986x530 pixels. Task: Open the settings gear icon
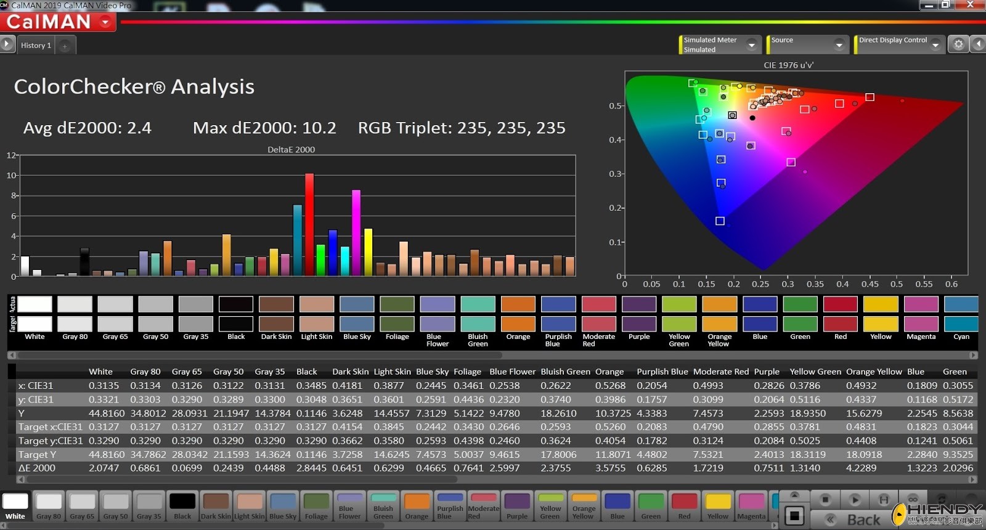pyautogui.click(x=958, y=44)
